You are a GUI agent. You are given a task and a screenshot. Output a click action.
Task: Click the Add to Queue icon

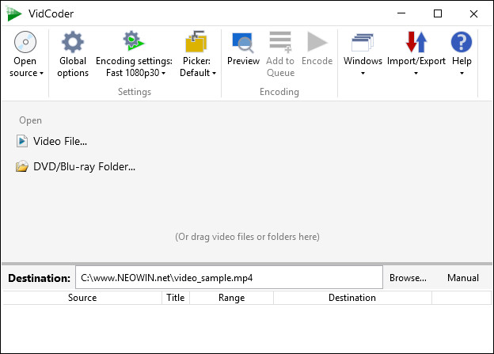(x=280, y=42)
